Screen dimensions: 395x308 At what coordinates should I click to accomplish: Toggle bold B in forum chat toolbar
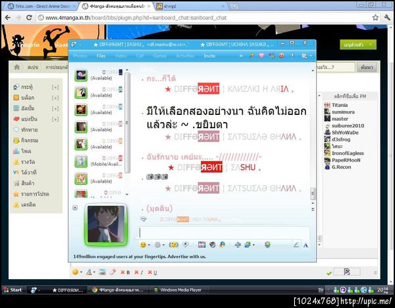tap(126, 272)
